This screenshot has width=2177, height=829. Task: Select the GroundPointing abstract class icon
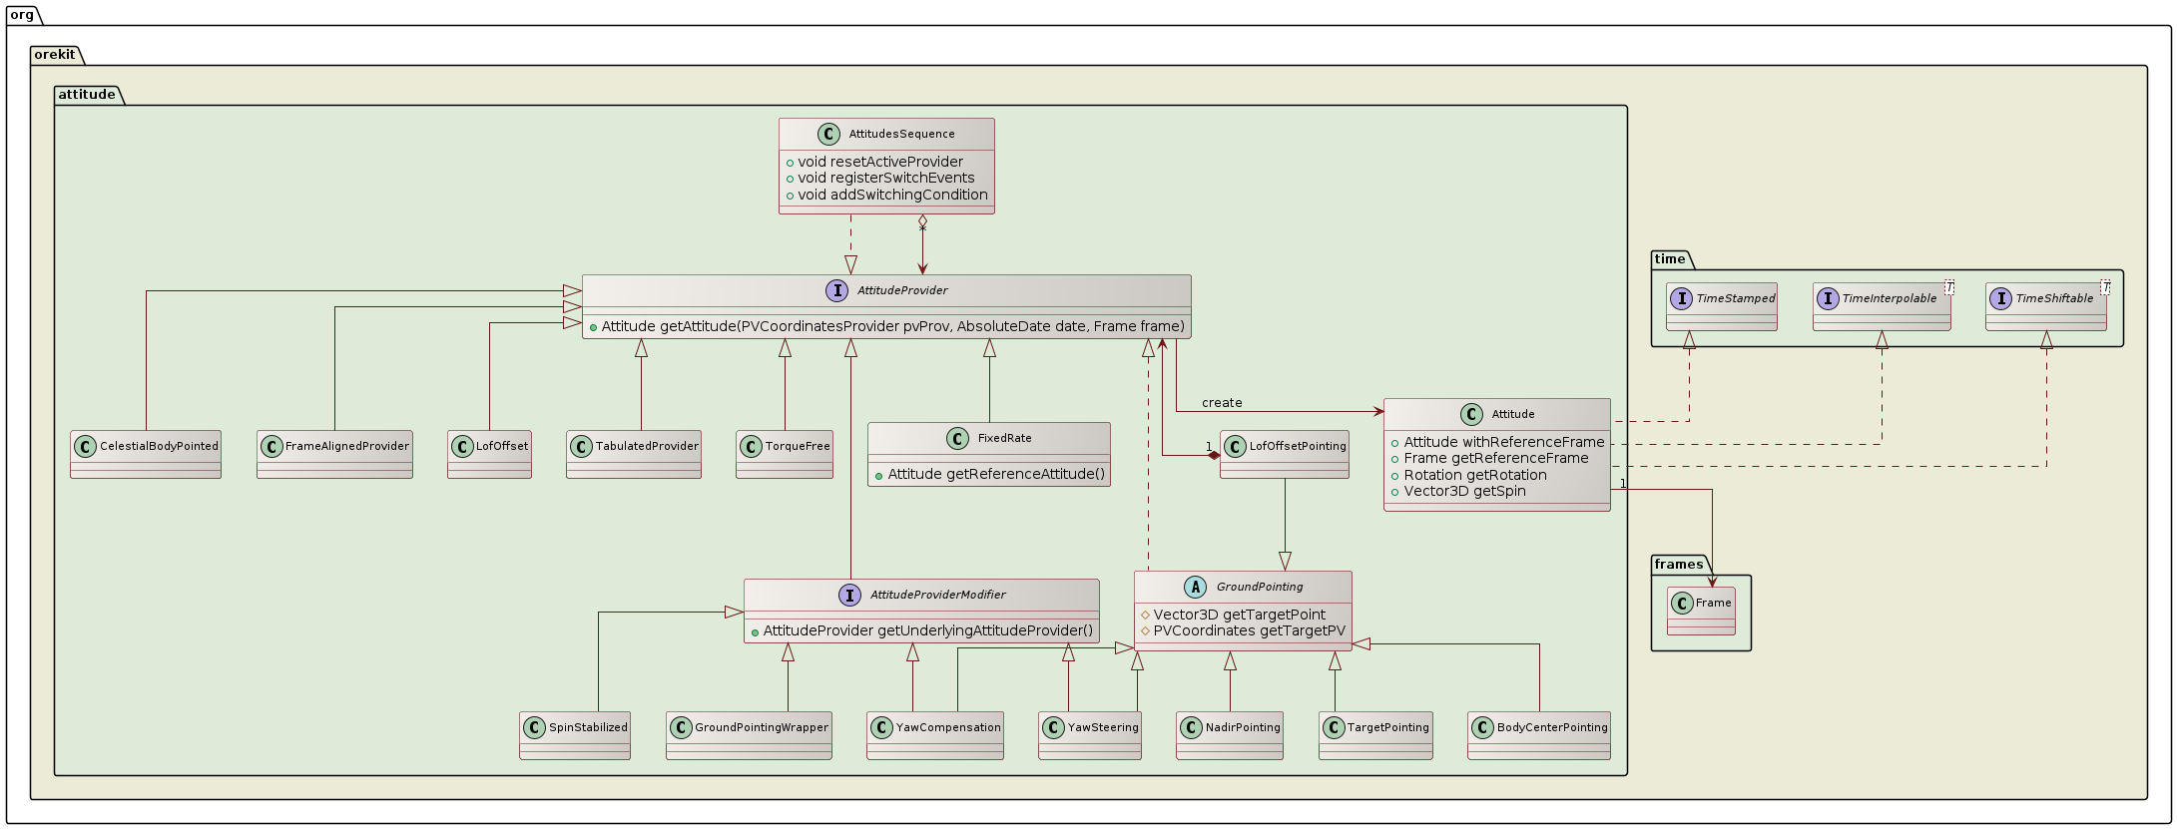1195,587
